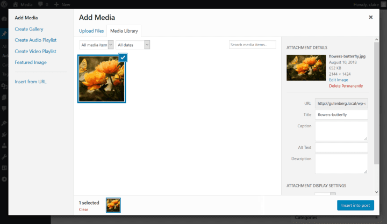Click Delete Permanently link
Image resolution: width=387 pixels, height=224 pixels.
point(346,86)
